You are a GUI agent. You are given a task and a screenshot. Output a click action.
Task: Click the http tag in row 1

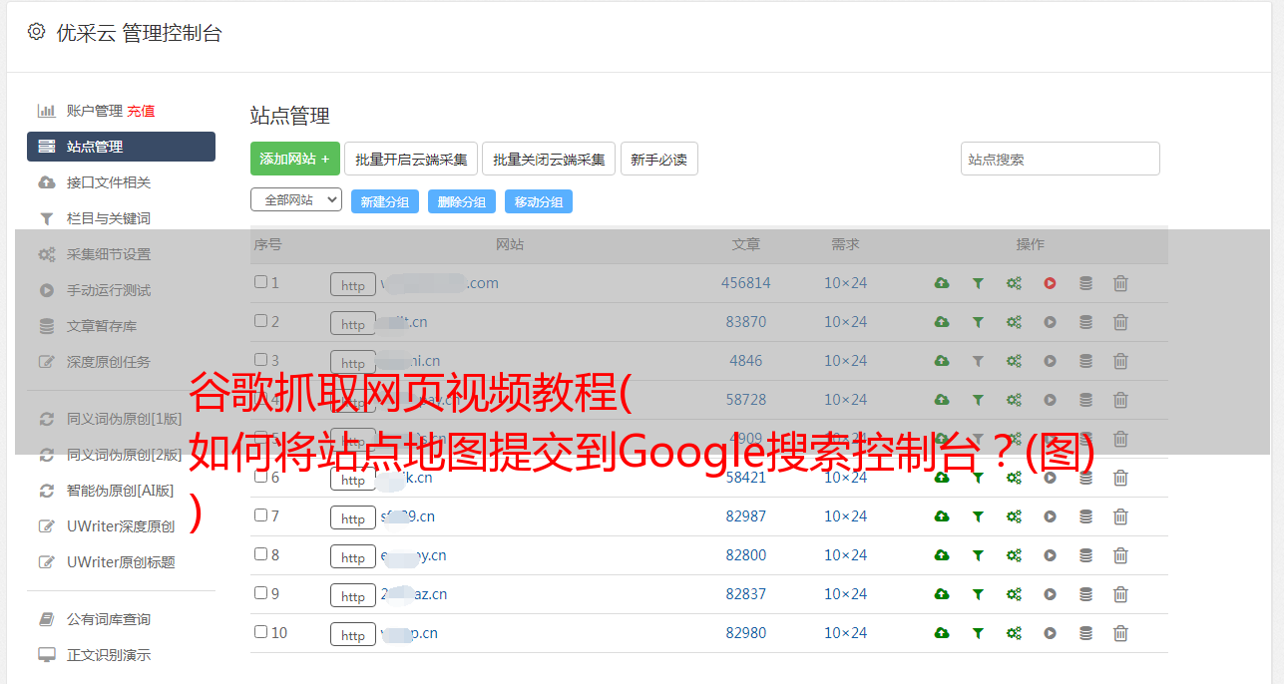click(353, 285)
